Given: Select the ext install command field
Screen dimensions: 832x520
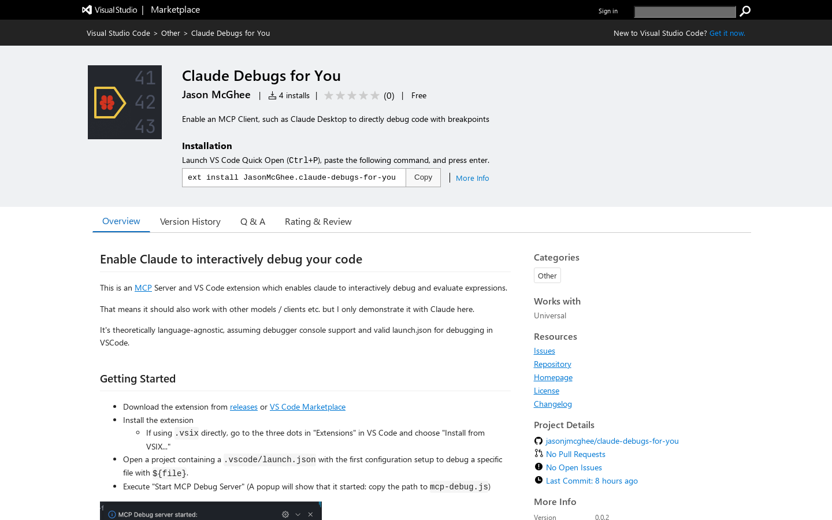Looking at the screenshot, I should point(294,177).
